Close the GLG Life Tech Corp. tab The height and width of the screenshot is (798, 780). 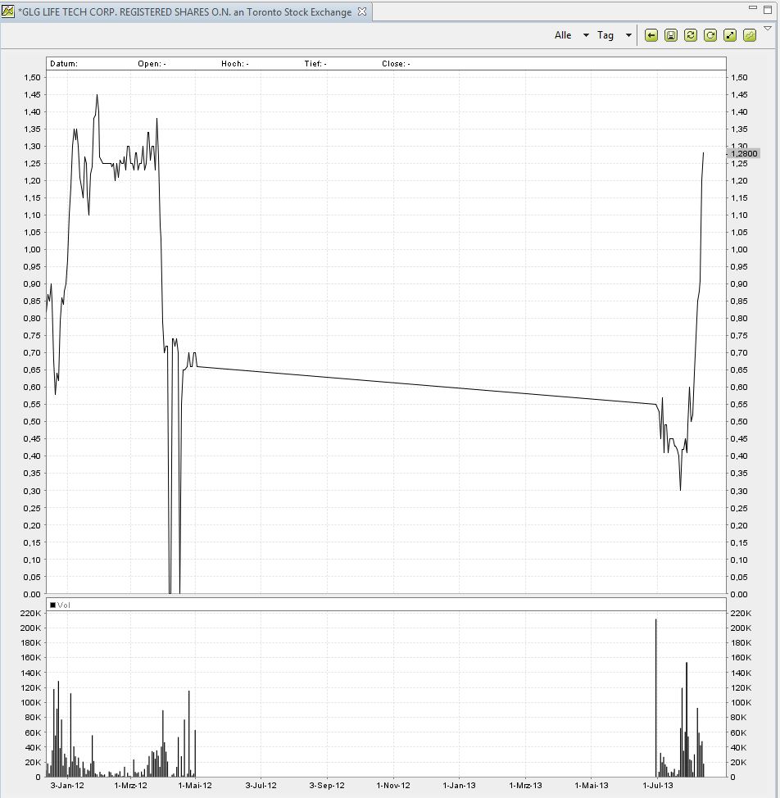[x=362, y=11]
